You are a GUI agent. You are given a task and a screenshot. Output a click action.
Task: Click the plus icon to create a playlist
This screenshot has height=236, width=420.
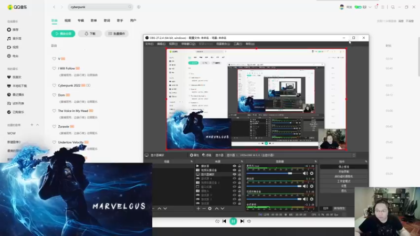click(32, 125)
